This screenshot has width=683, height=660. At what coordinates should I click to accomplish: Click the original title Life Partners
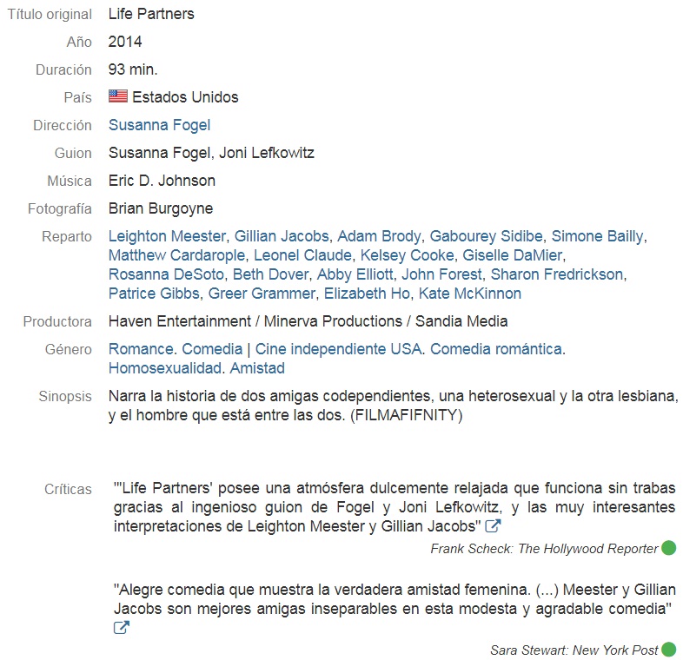151,14
